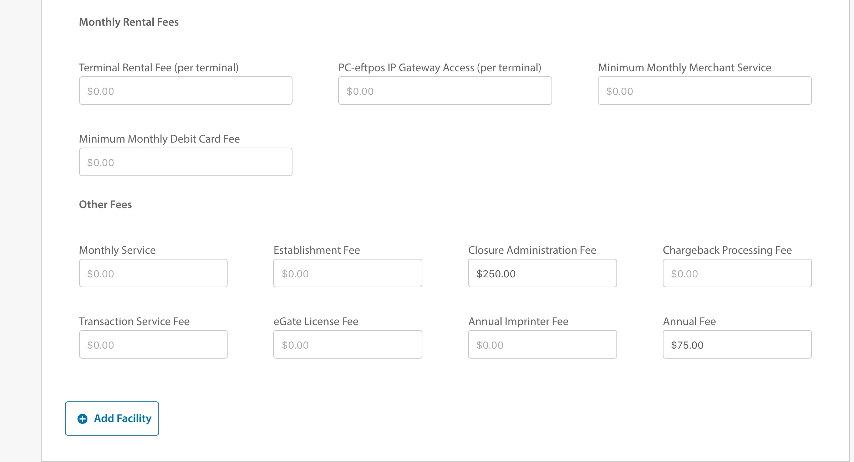Image resolution: width=854 pixels, height=462 pixels.
Task: Click the Establishment Fee input box
Action: tap(347, 273)
